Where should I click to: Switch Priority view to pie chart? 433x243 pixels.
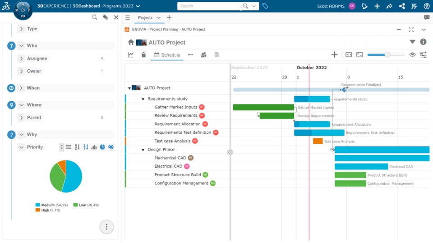pos(102,147)
